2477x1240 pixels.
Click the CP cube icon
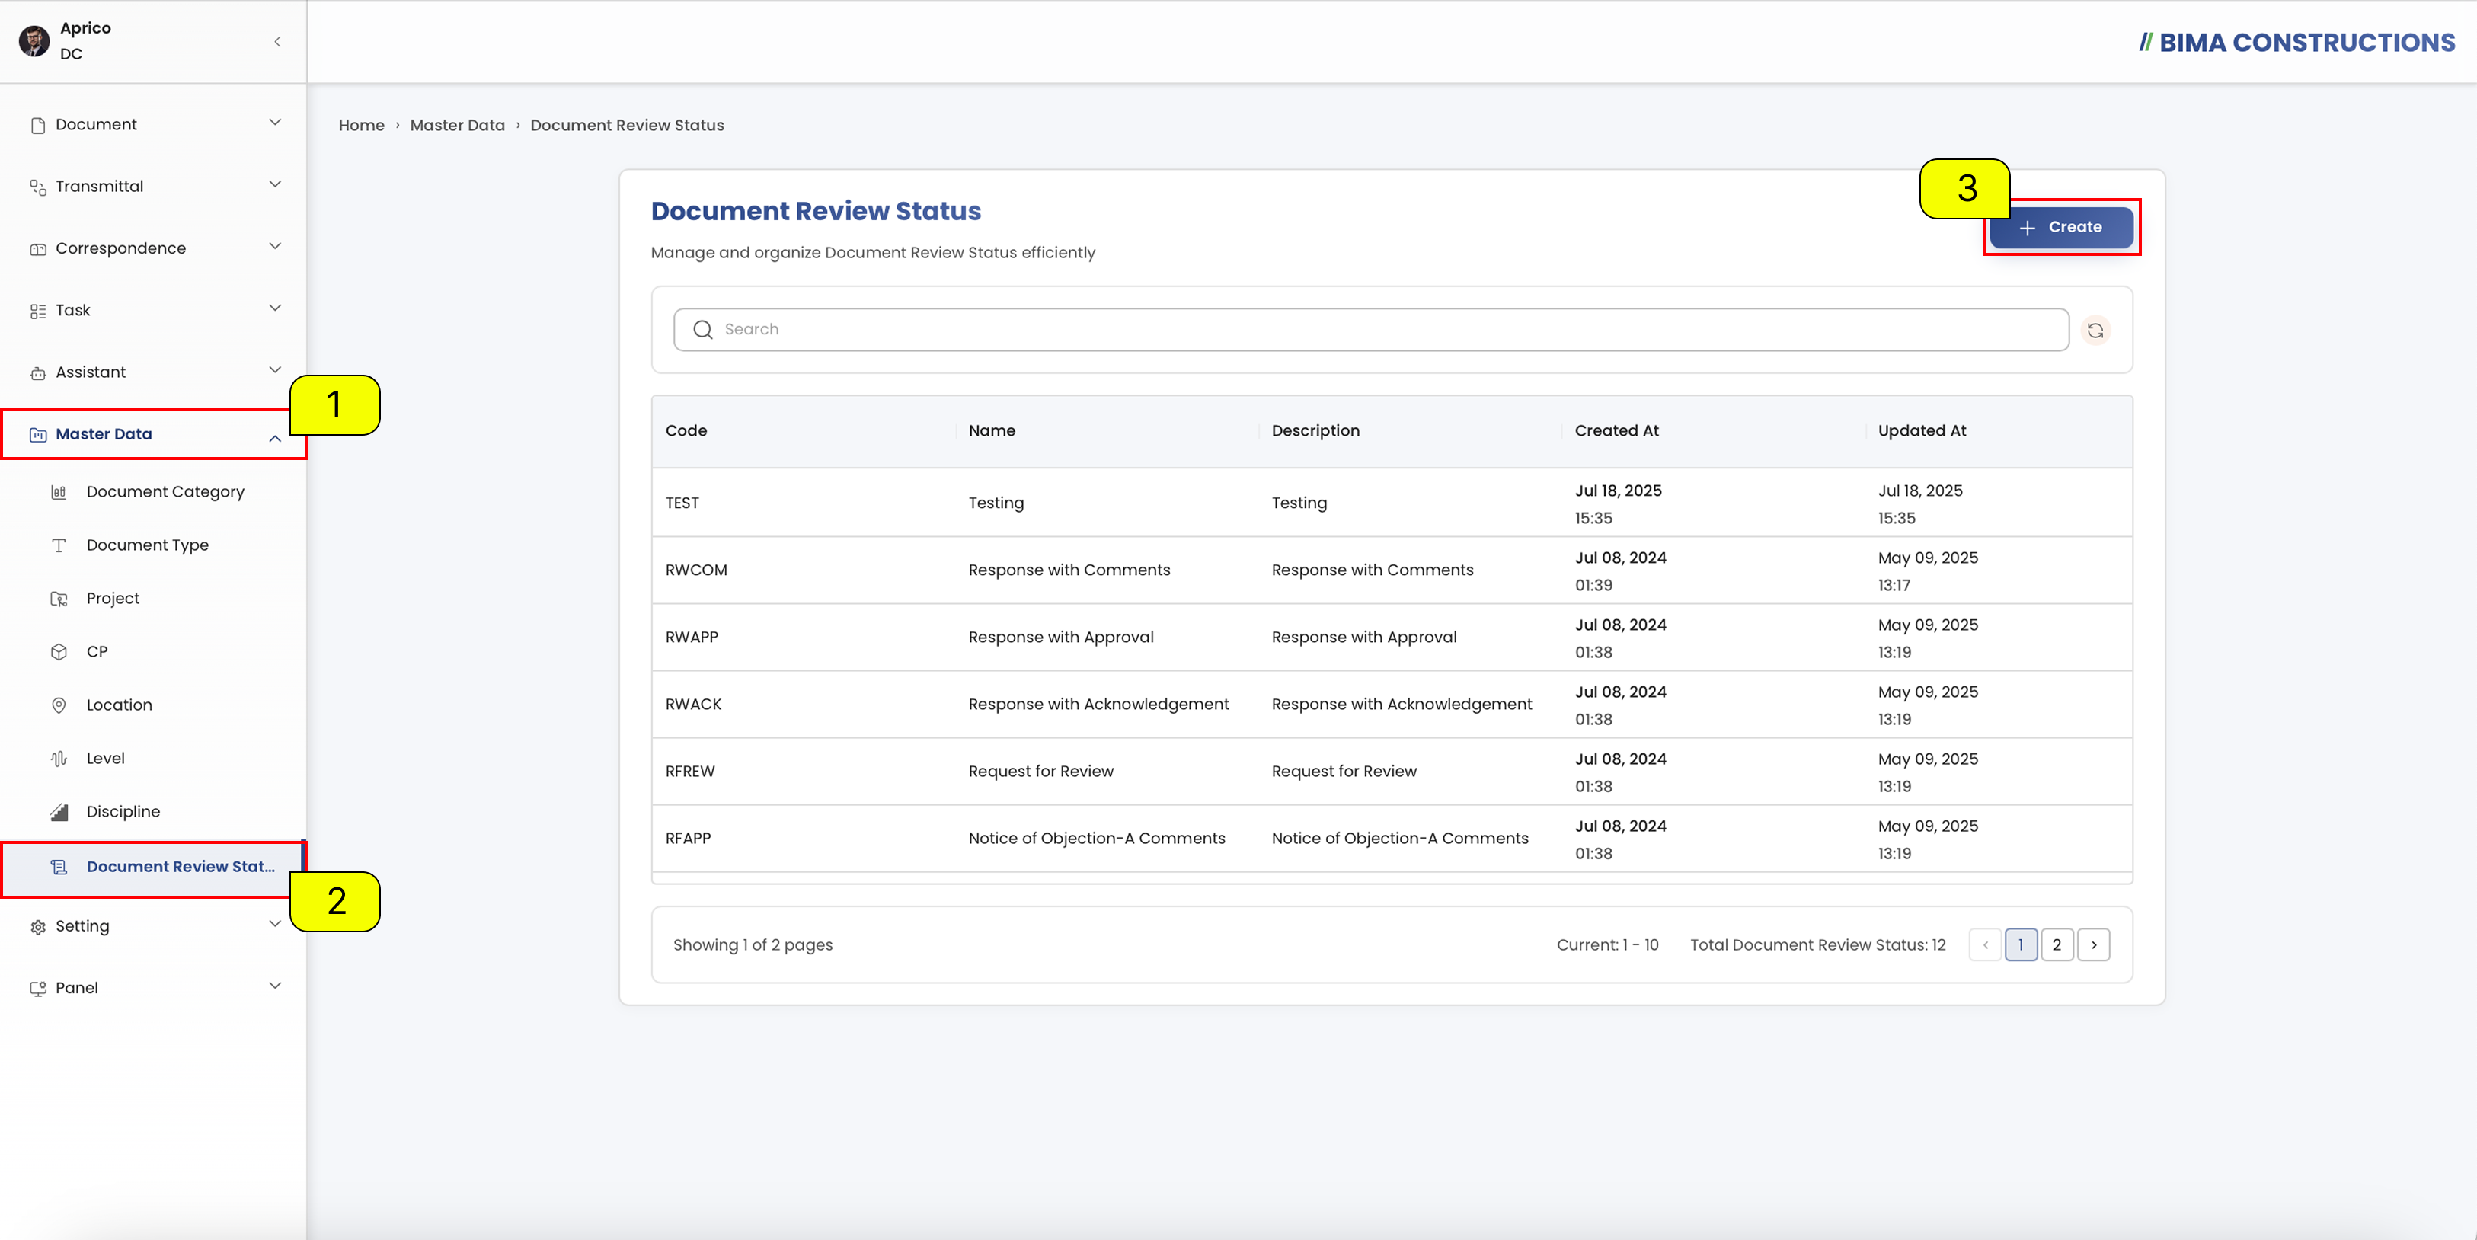tap(59, 652)
